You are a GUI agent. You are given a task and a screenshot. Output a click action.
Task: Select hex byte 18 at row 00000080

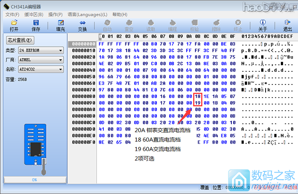pyautogui.click(x=197, y=95)
